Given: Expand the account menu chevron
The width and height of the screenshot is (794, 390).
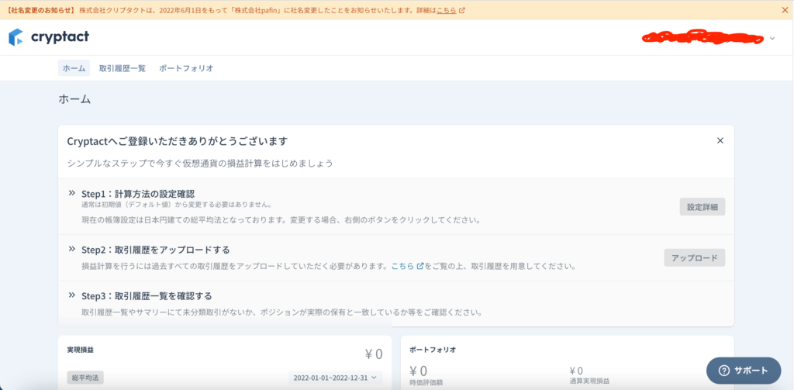Looking at the screenshot, I should click(772, 38).
